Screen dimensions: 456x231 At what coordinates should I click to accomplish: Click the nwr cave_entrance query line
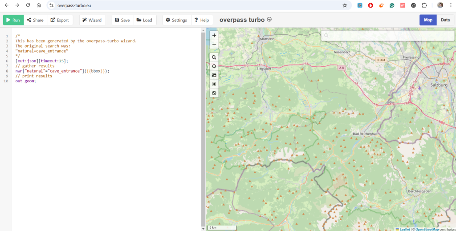[x=62, y=71]
